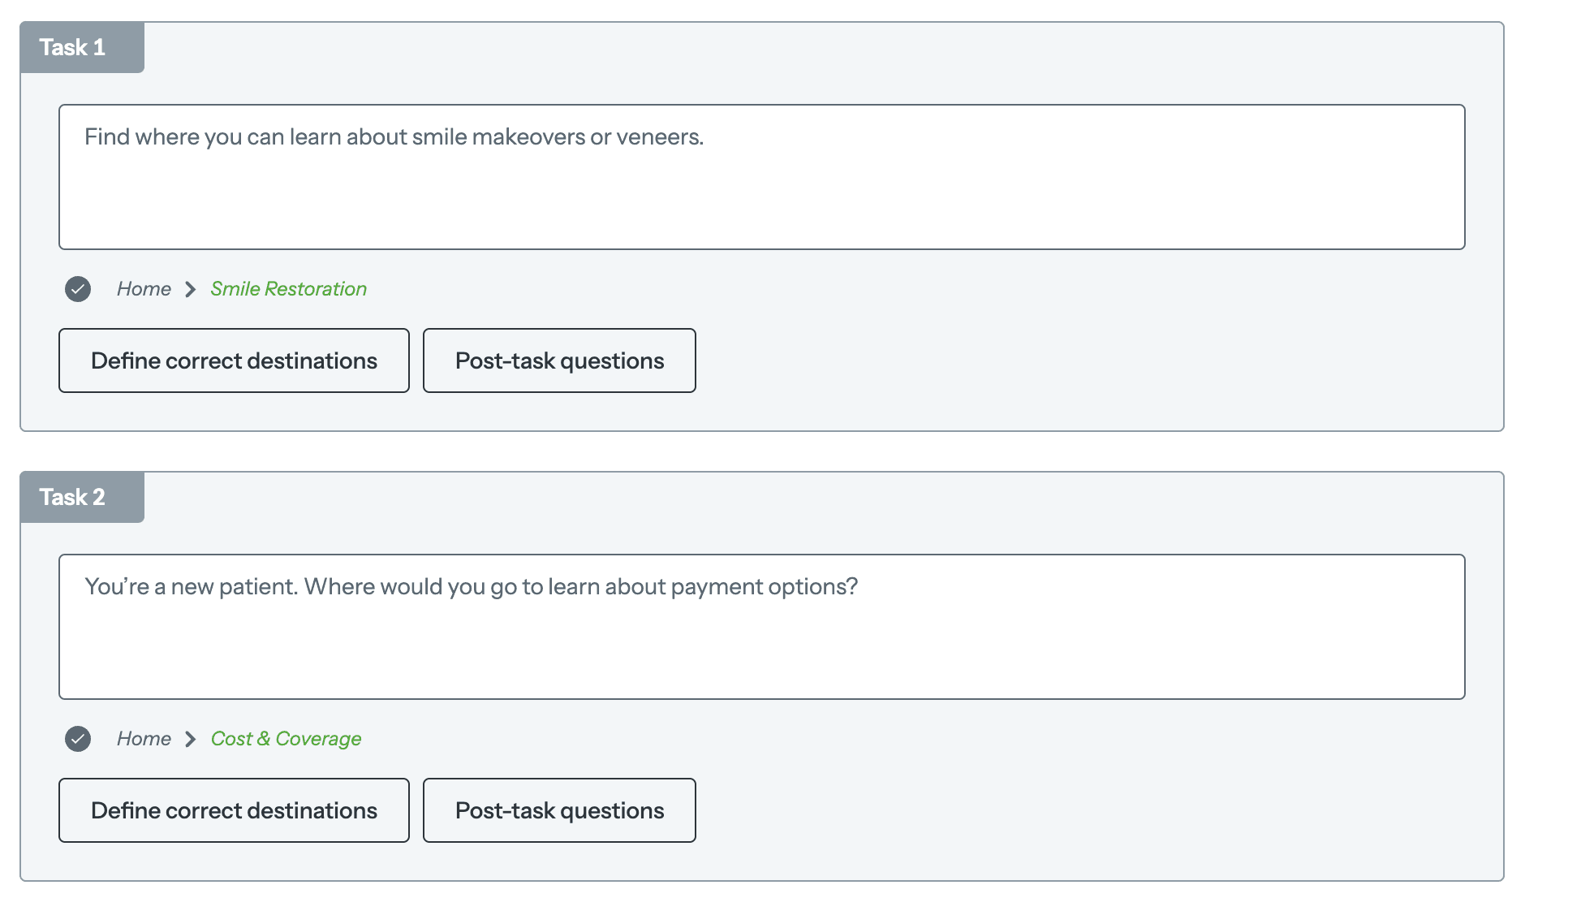Image resolution: width=1581 pixels, height=898 pixels.
Task: Click the Cost & Coverage destination link
Action: click(286, 739)
